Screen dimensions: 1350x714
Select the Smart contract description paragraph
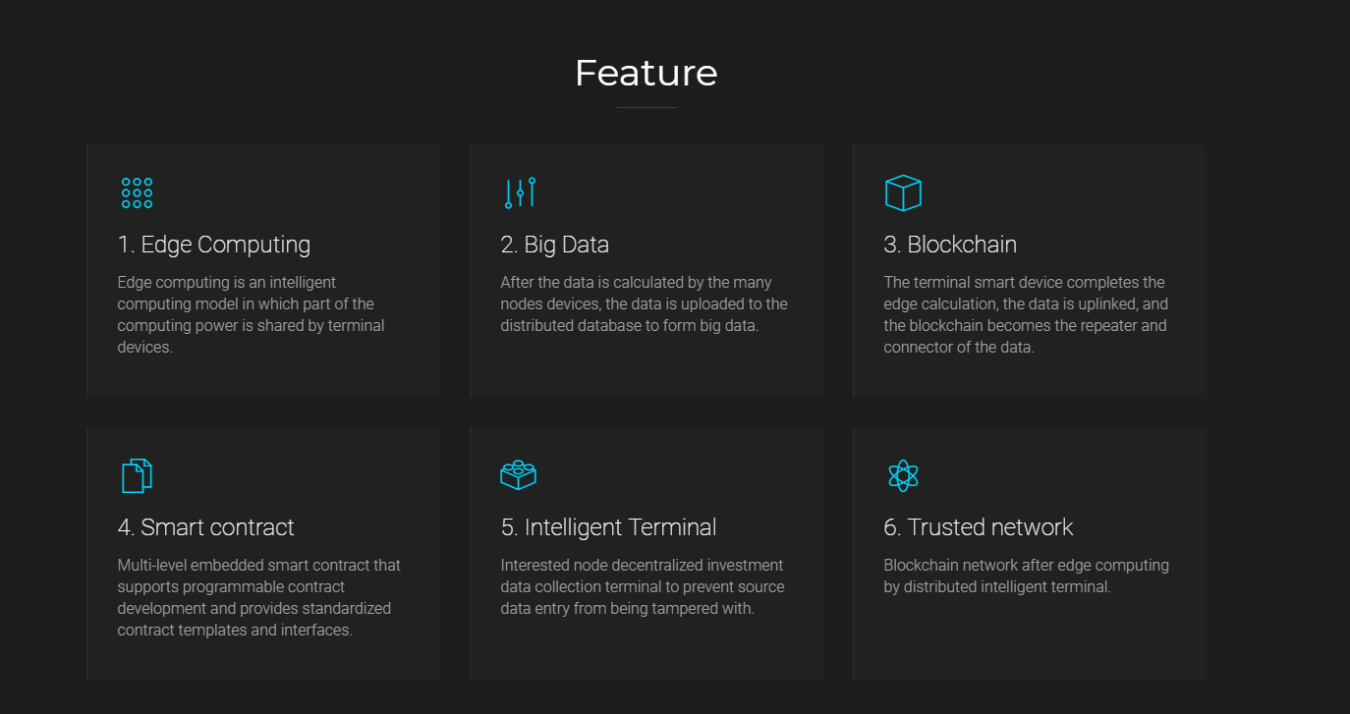259,597
